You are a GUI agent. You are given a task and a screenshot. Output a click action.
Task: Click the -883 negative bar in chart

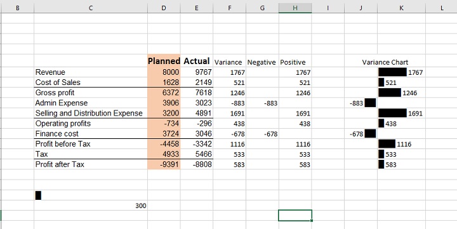pyautogui.click(x=370, y=103)
